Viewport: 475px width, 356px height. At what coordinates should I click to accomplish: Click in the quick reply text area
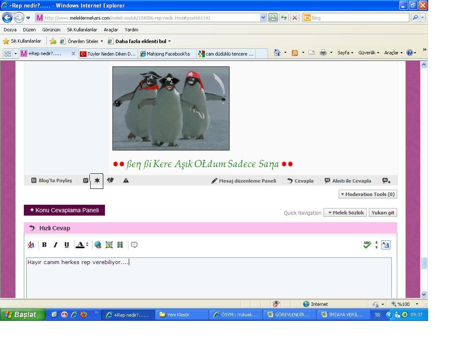[x=209, y=278]
